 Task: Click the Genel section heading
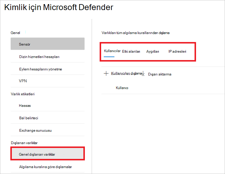[x=15, y=33]
